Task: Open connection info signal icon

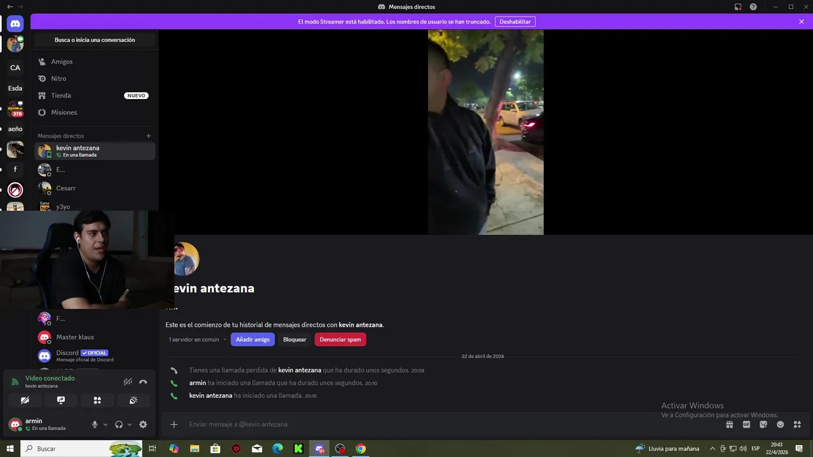Action: 15,382
